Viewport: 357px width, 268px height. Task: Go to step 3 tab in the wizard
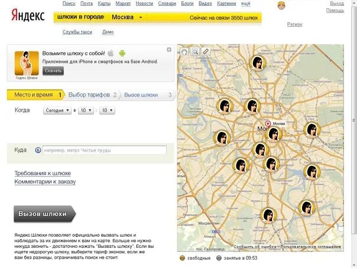click(x=148, y=95)
